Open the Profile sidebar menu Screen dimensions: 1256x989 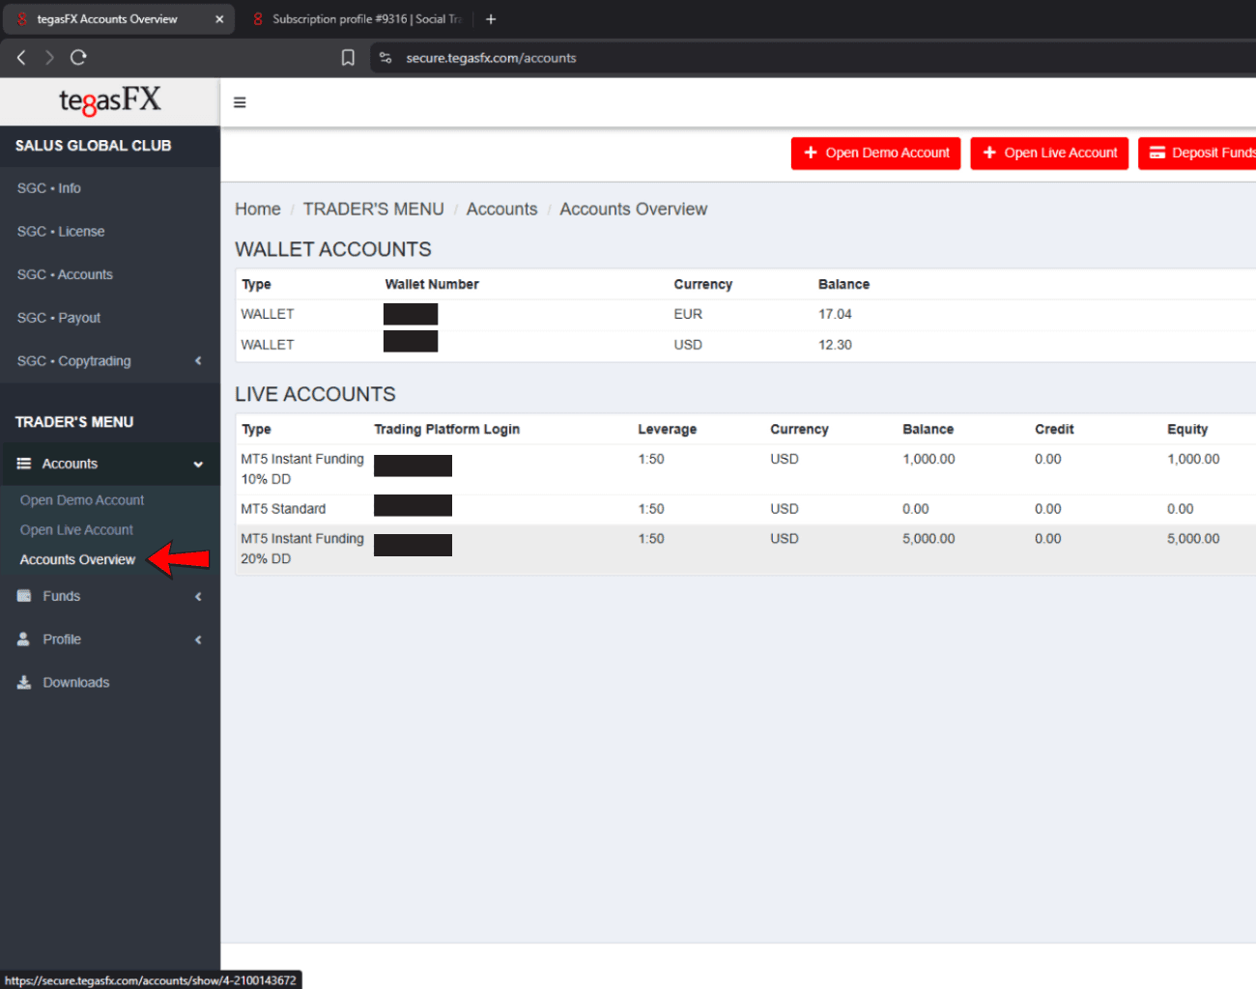110,639
